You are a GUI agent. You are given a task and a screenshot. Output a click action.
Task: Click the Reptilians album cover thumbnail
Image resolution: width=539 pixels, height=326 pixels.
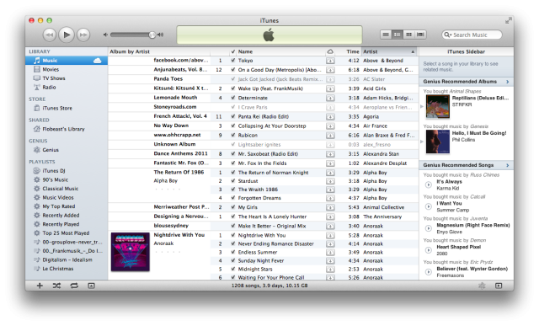click(438, 107)
